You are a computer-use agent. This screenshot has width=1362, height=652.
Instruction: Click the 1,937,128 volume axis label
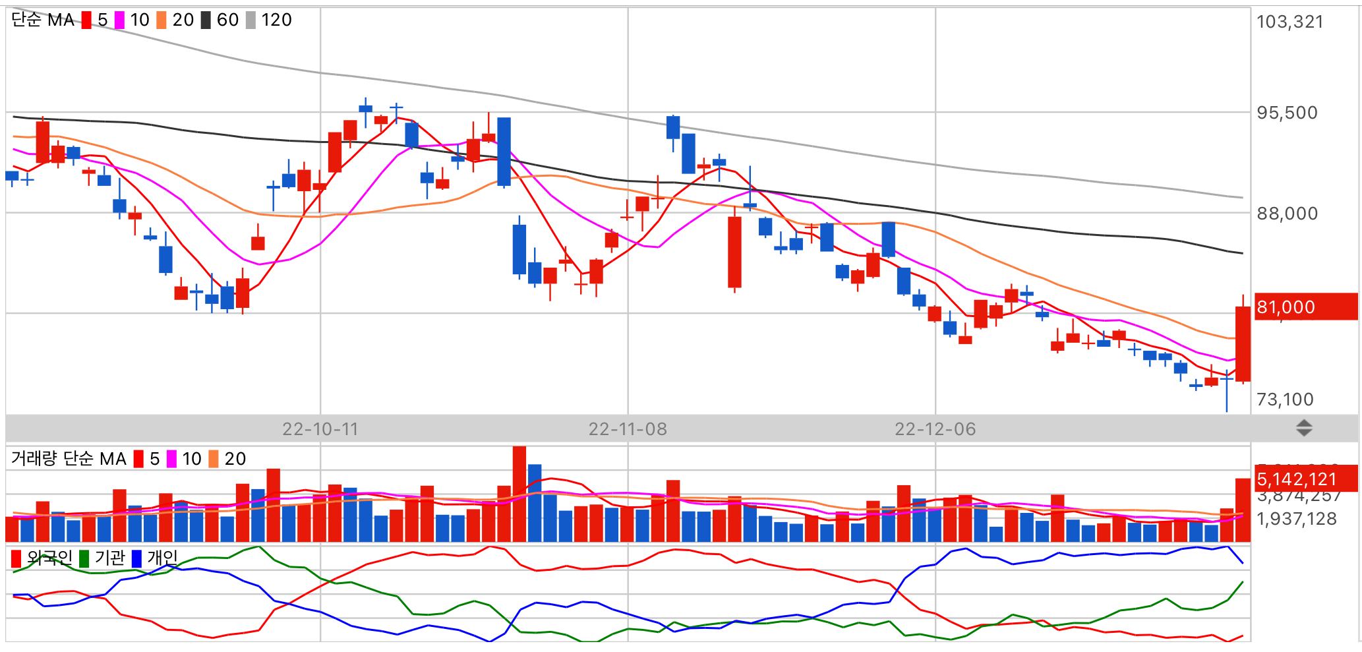1296,519
